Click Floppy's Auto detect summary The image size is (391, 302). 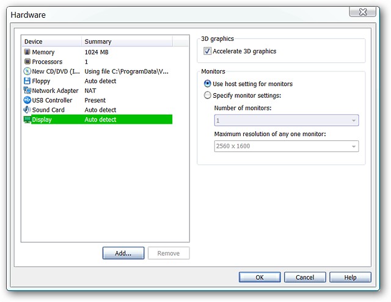coord(100,81)
